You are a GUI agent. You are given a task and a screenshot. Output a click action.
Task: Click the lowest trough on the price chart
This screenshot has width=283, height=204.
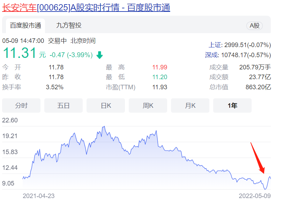tap(265, 189)
